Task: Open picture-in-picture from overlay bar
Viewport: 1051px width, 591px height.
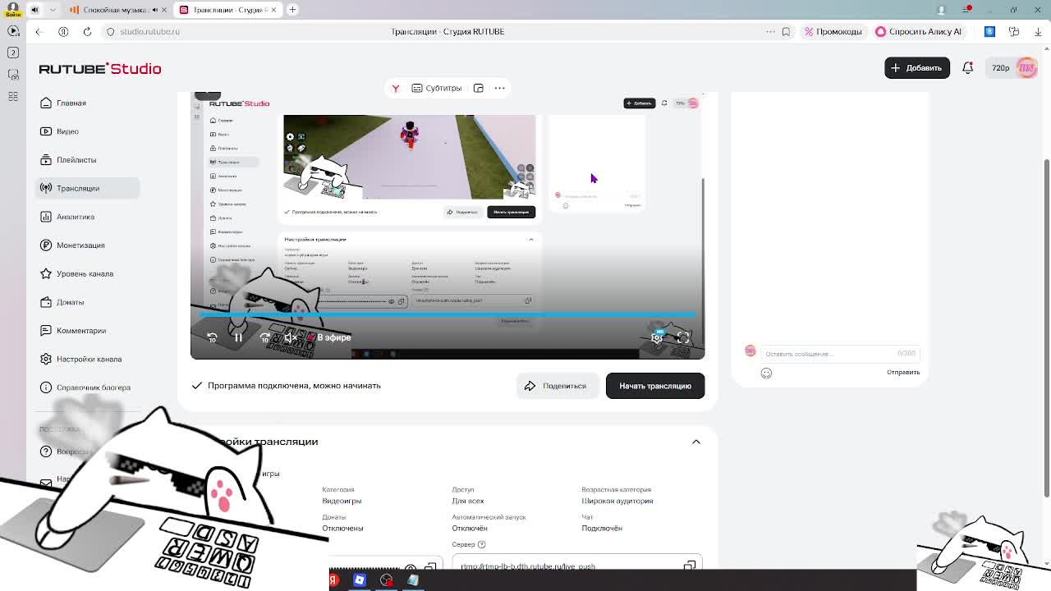Action: [x=479, y=88]
